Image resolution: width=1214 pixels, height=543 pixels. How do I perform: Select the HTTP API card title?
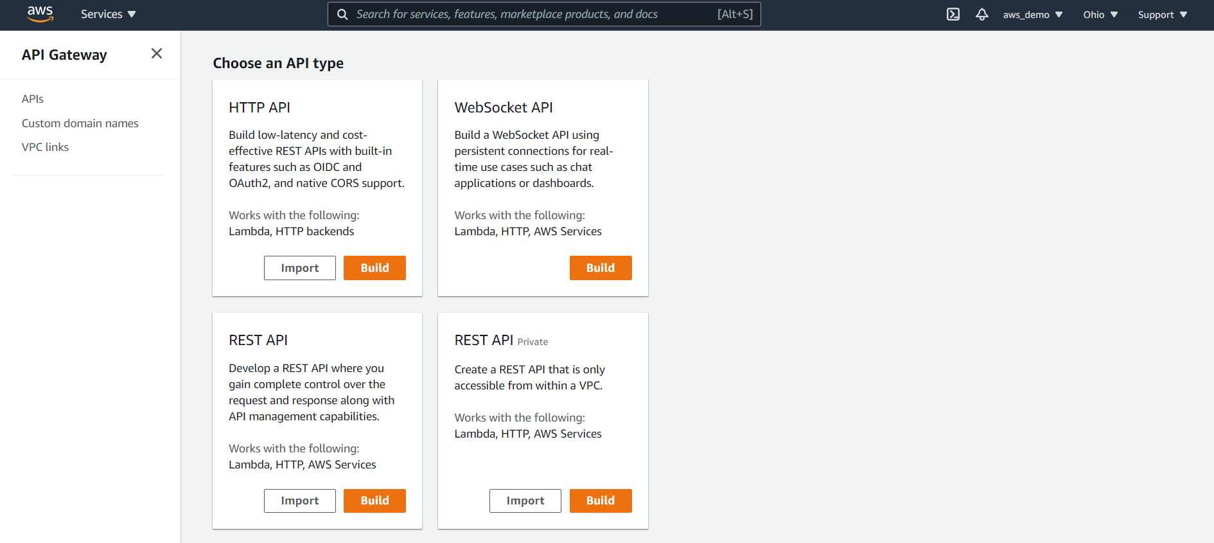point(260,107)
